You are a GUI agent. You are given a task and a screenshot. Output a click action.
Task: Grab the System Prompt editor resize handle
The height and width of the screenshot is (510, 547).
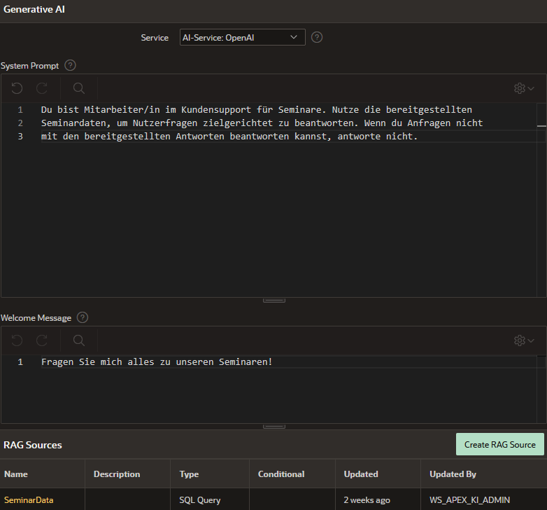click(x=273, y=300)
